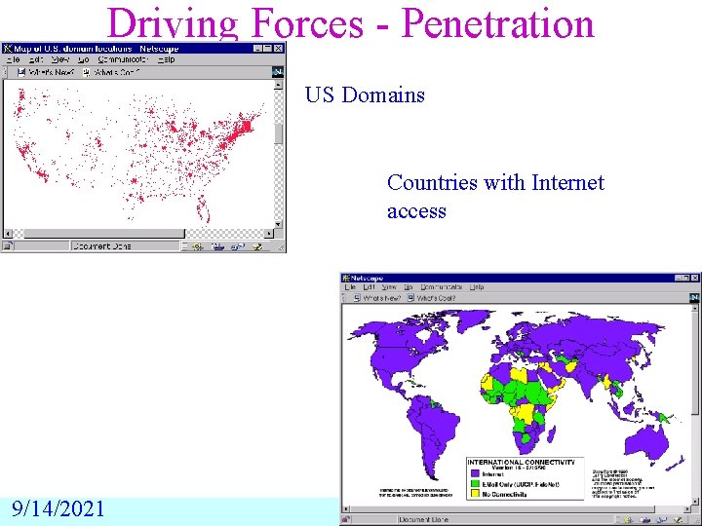Click the What's Cool icon in world map window
This screenshot has height=526, width=702.
410,298
